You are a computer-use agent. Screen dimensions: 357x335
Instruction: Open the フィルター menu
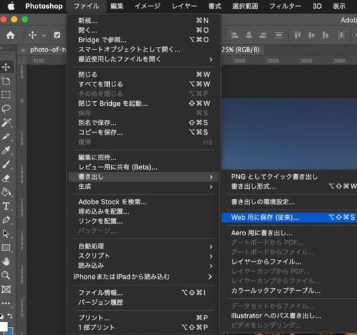(285, 6)
